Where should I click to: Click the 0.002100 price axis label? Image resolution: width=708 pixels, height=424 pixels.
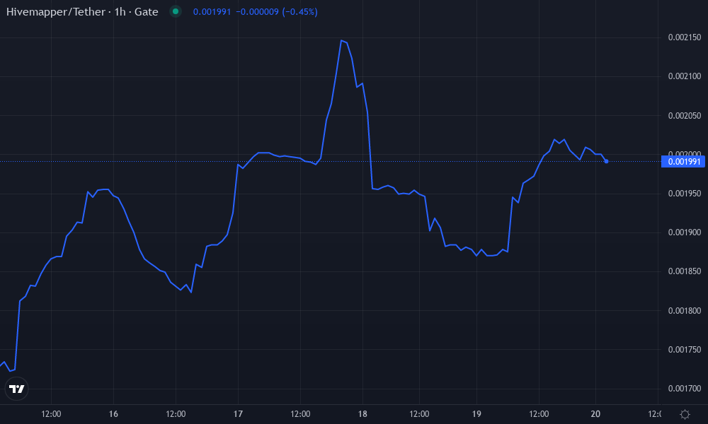pyautogui.click(x=684, y=76)
